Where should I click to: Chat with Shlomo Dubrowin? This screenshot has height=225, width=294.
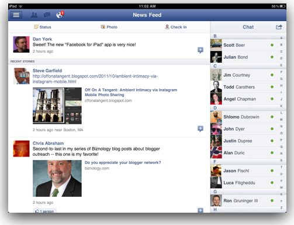tap(245, 117)
